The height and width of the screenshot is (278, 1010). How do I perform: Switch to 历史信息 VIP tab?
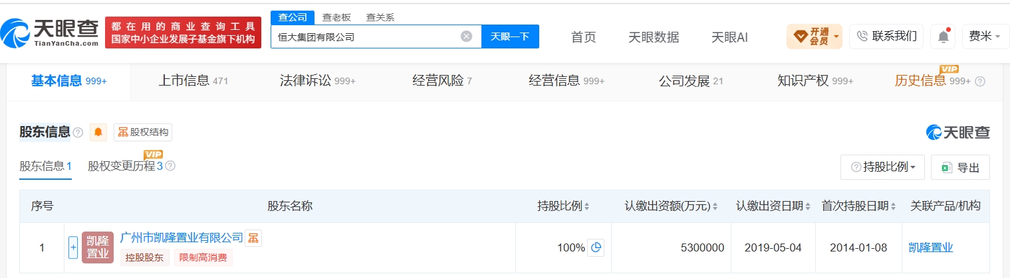point(933,81)
